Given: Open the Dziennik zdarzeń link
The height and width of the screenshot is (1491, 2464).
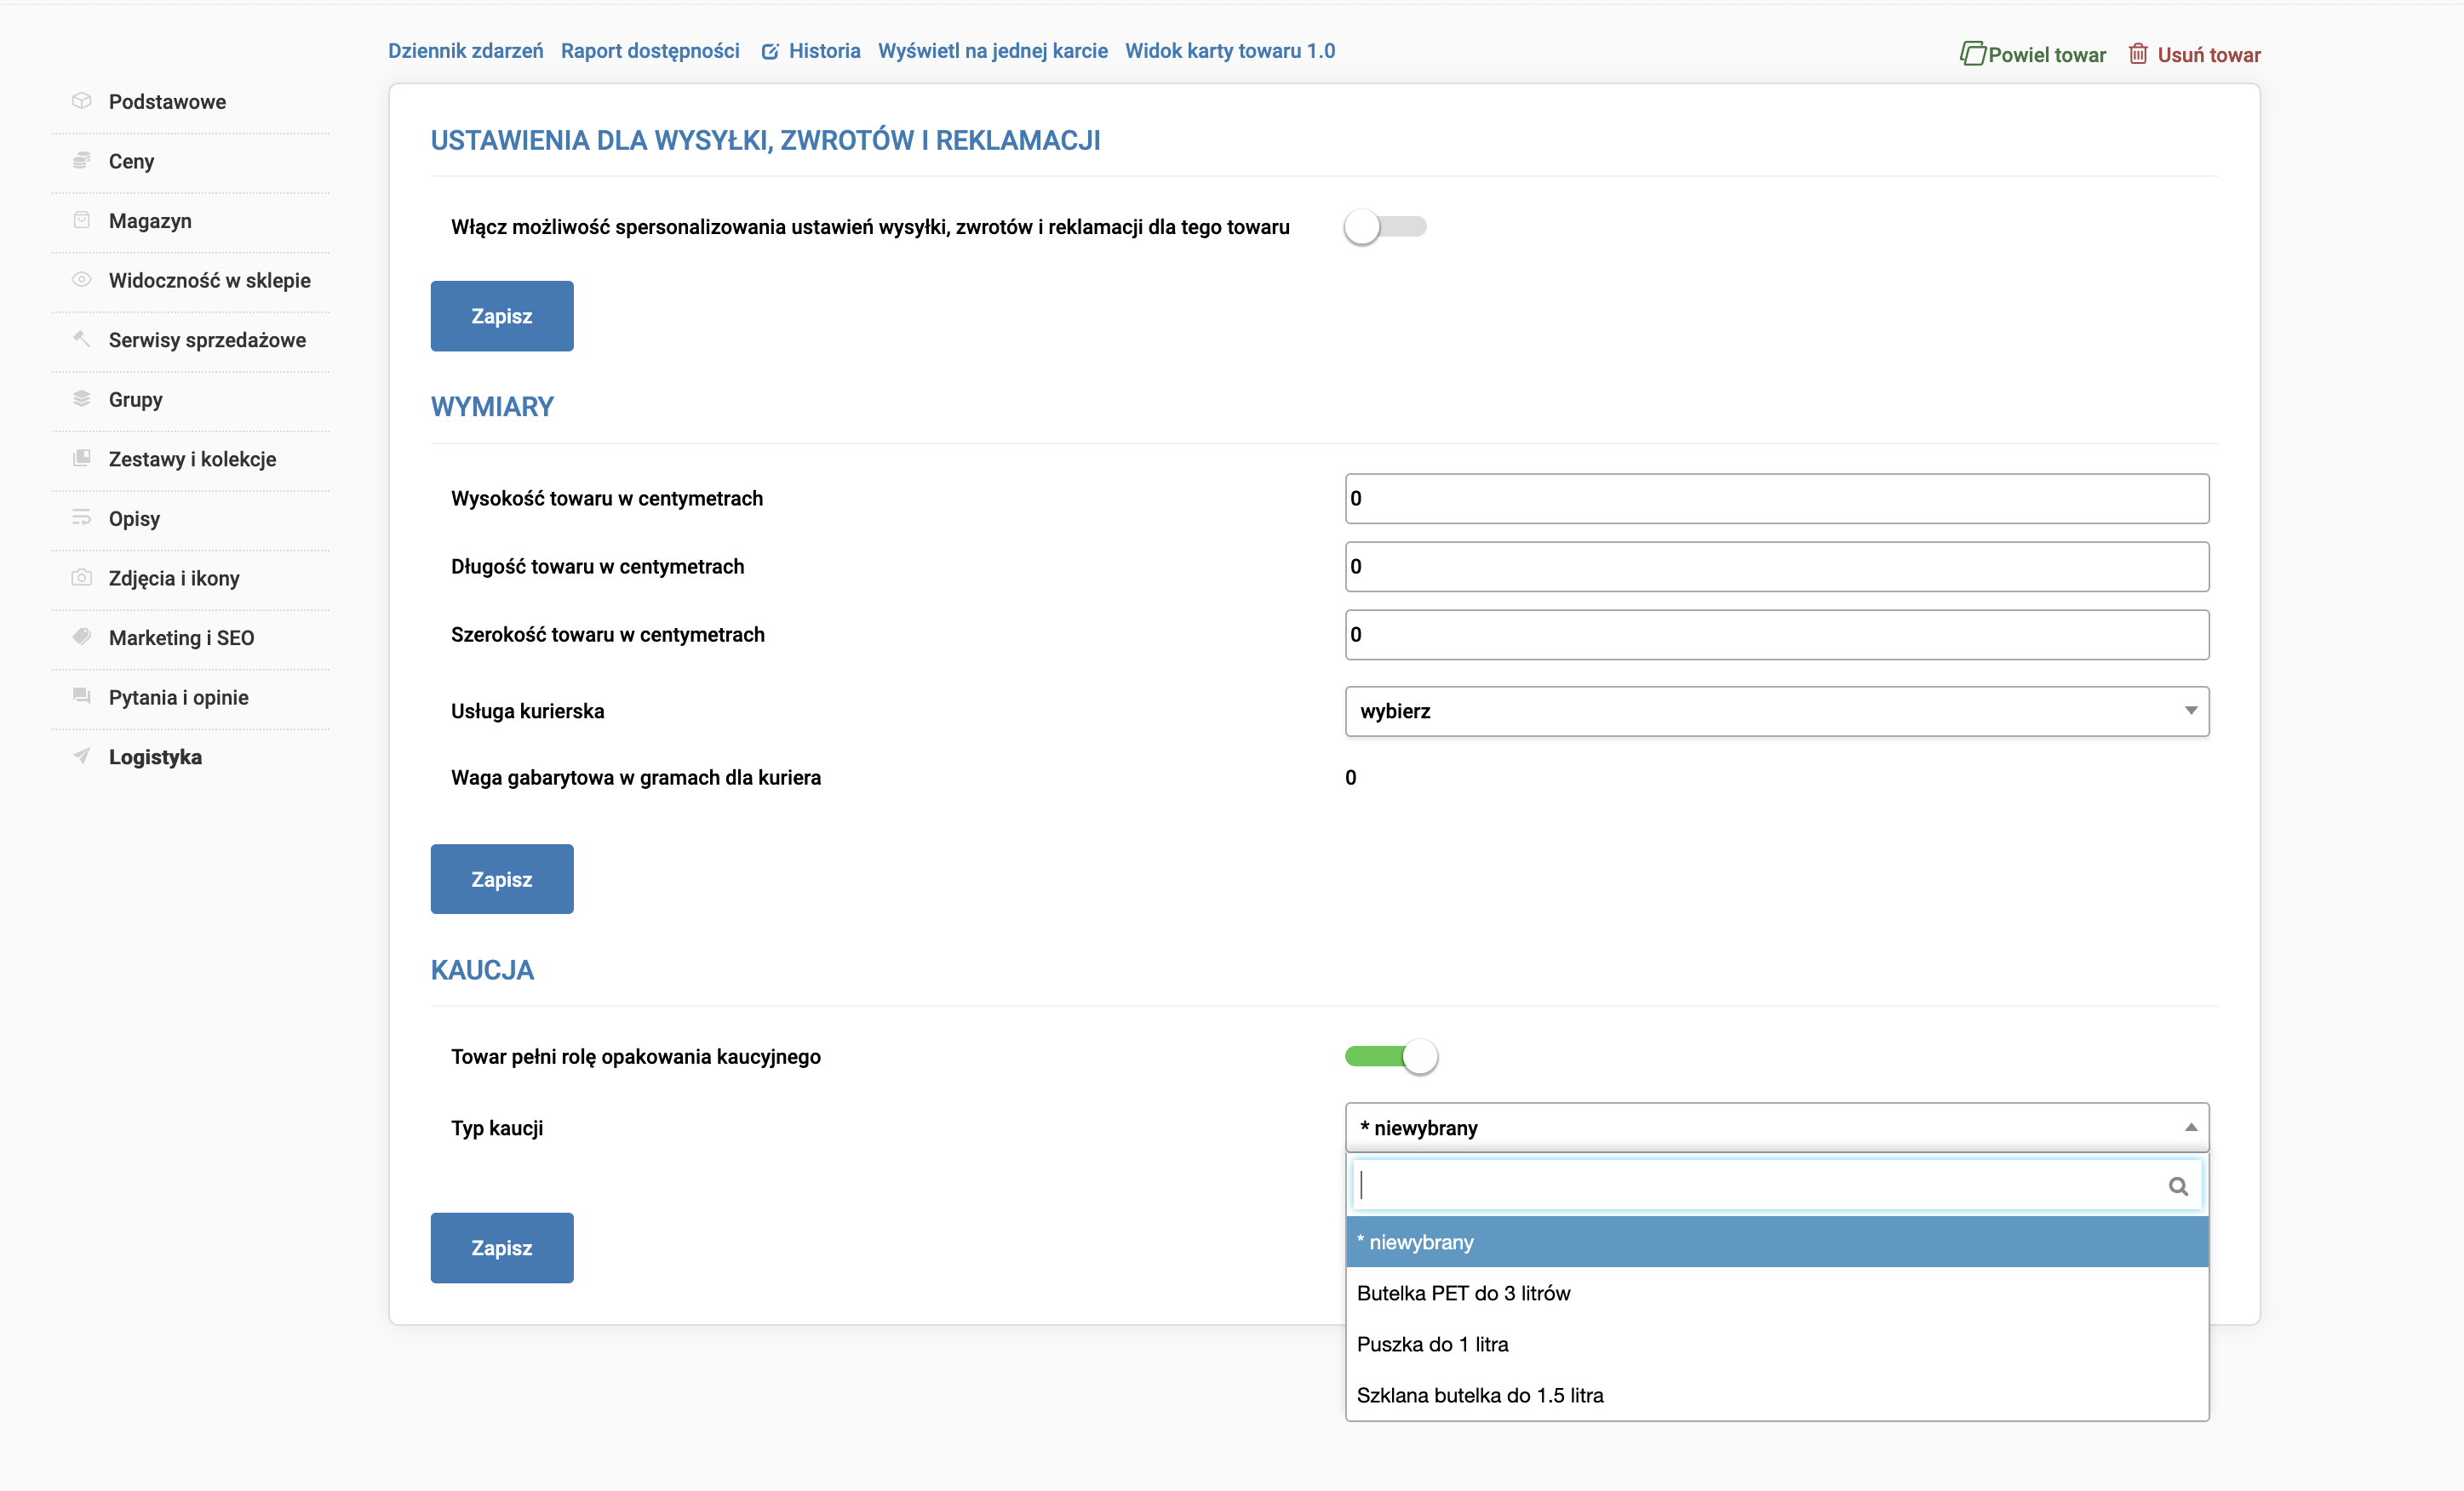Looking at the screenshot, I should tap(466, 51).
